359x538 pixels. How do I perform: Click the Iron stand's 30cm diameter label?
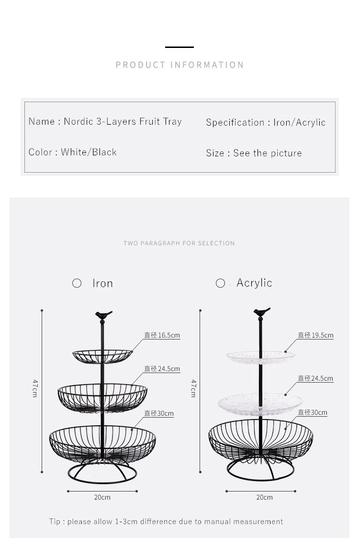tap(158, 413)
